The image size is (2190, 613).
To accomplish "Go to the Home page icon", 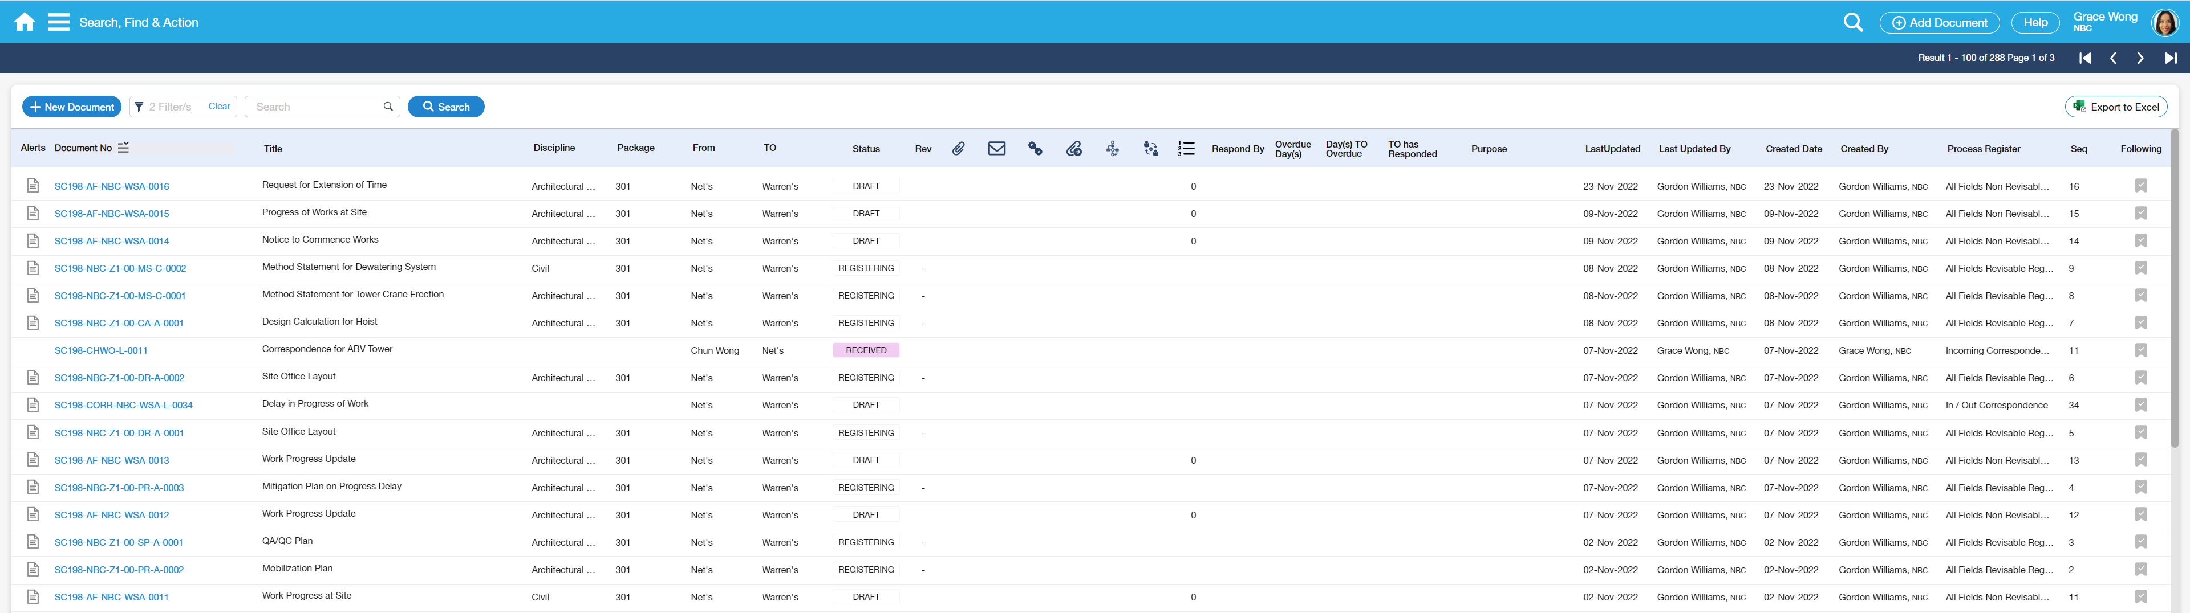I will point(25,22).
